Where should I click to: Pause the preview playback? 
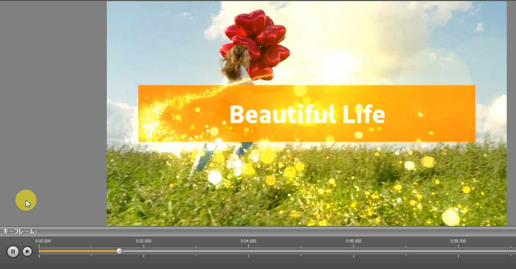(13, 252)
